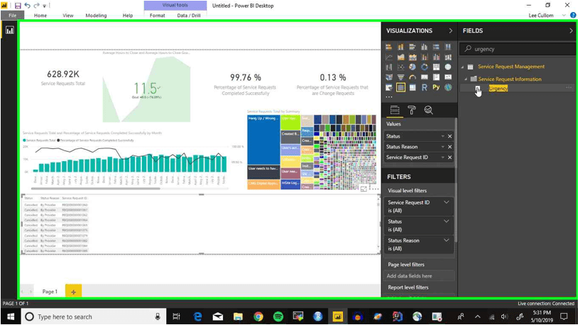Undo the last action

pos(28,6)
